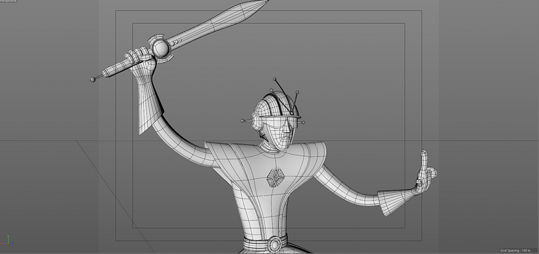Select the round belt buckle

(275, 244)
